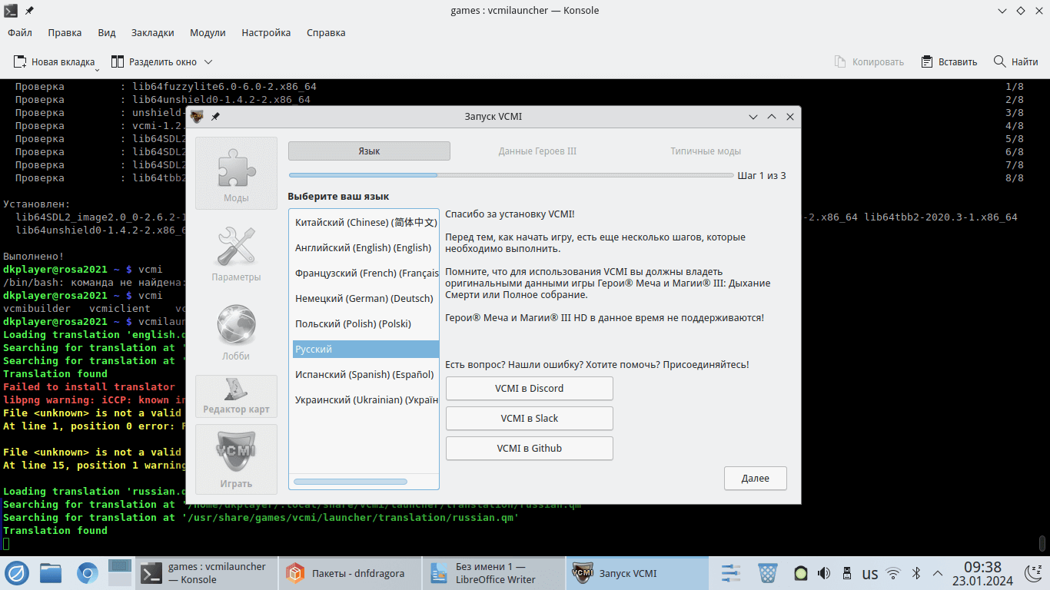Open the Закладки menu
The image size is (1050, 590).
[153, 32]
